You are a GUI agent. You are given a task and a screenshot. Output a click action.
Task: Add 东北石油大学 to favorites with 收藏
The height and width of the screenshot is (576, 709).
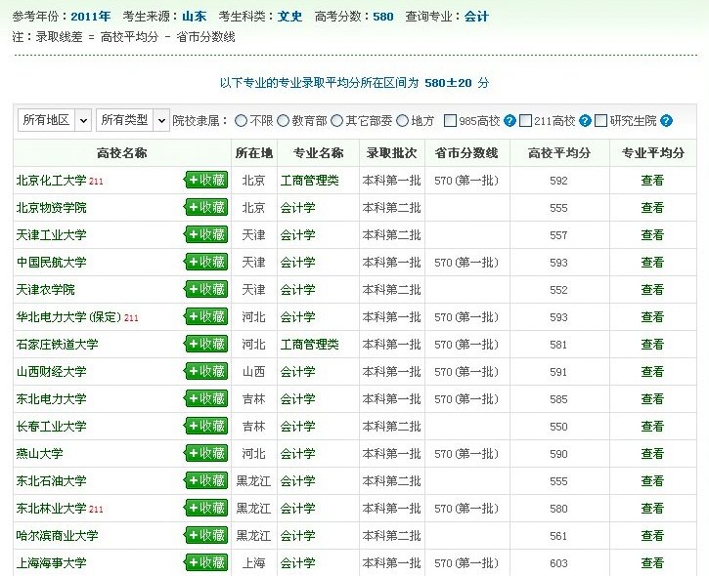click(x=205, y=480)
